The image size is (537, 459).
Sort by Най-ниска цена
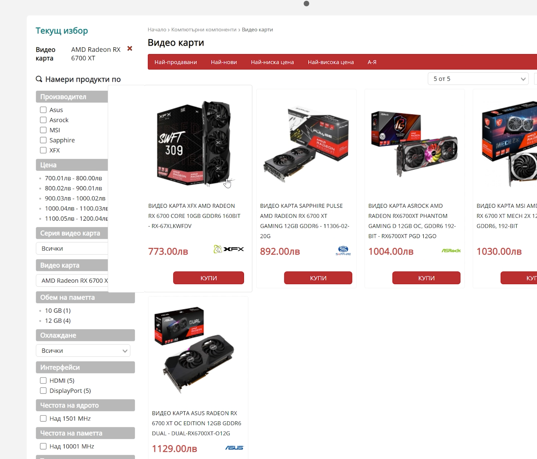pyautogui.click(x=272, y=62)
